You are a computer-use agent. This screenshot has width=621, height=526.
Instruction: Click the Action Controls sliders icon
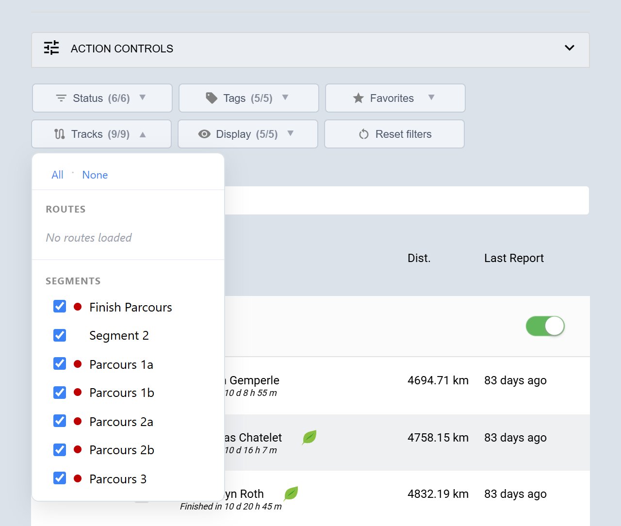pyautogui.click(x=51, y=48)
